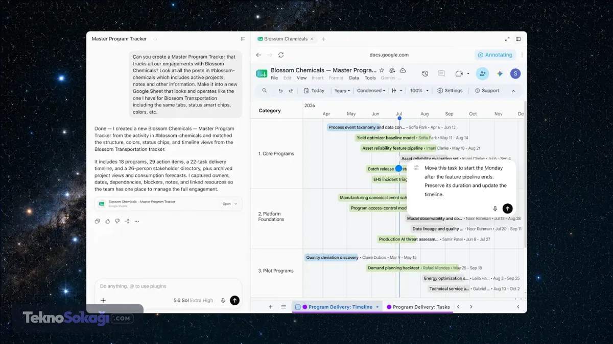Open browser kebab menu beside Annotating
613x344 pixels.
(x=522, y=55)
